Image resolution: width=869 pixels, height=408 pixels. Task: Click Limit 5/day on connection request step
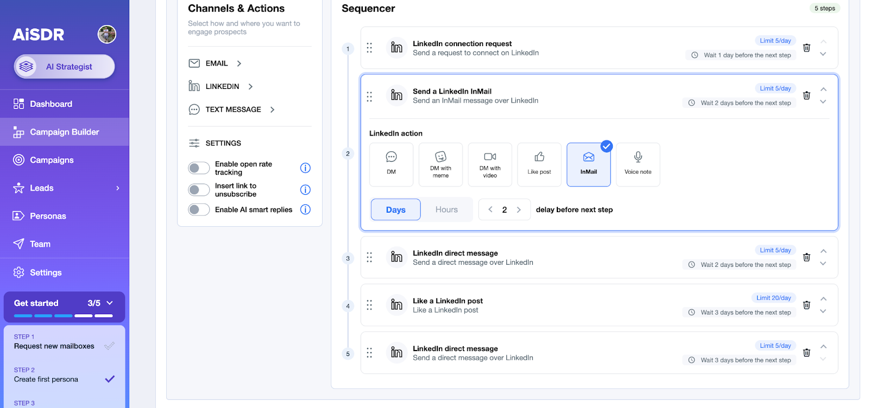click(775, 41)
